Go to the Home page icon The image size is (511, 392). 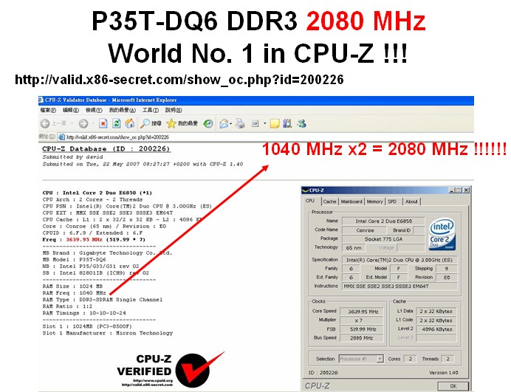point(130,123)
